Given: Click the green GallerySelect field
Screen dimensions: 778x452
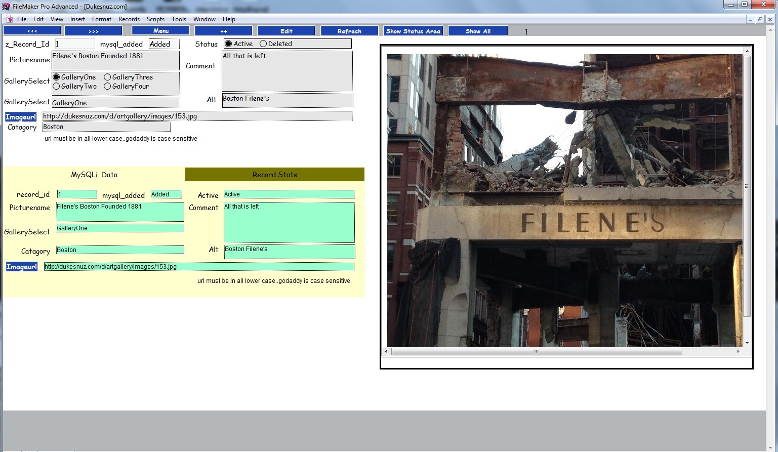Looking at the screenshot, I should tap(120, 228).
